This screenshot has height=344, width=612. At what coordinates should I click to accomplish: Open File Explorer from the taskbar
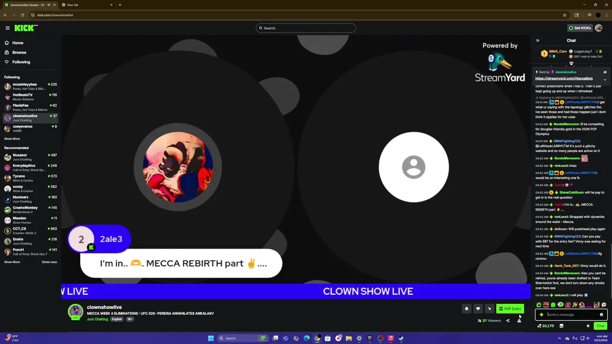[349, 338]
